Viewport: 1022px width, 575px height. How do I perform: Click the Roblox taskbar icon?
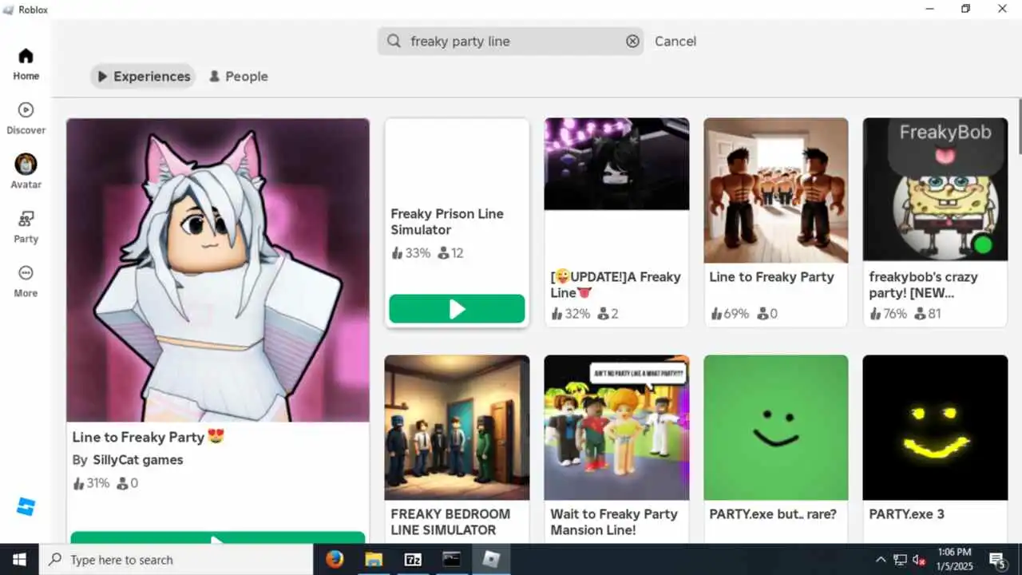tap(491, 559)
